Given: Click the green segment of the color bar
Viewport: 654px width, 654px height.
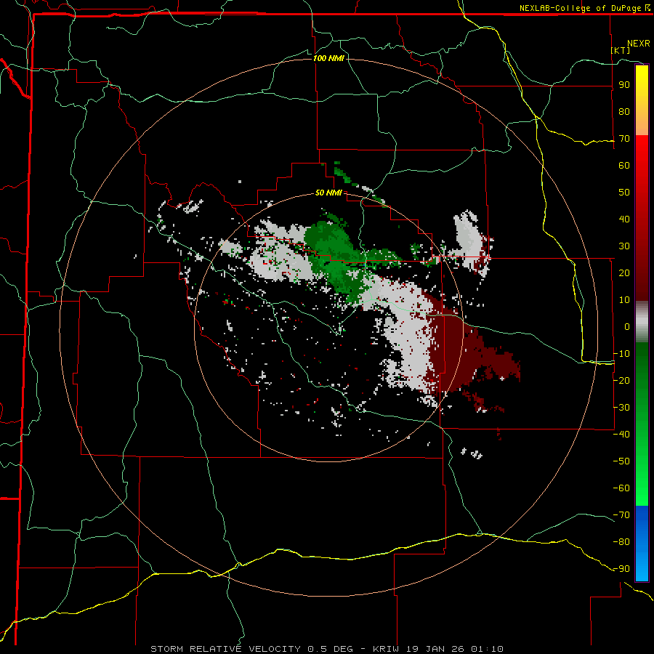Looking at the screenshot, I should tap(642, 424).
